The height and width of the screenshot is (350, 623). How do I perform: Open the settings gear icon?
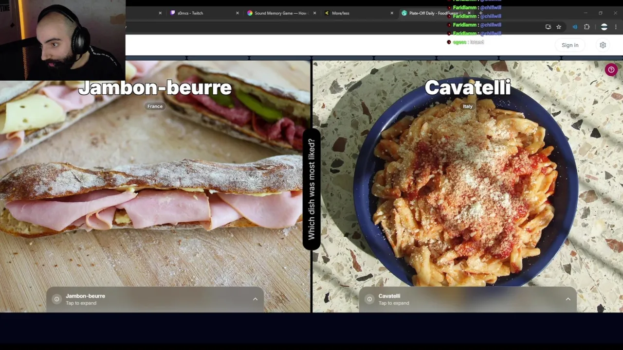[603, 45]
